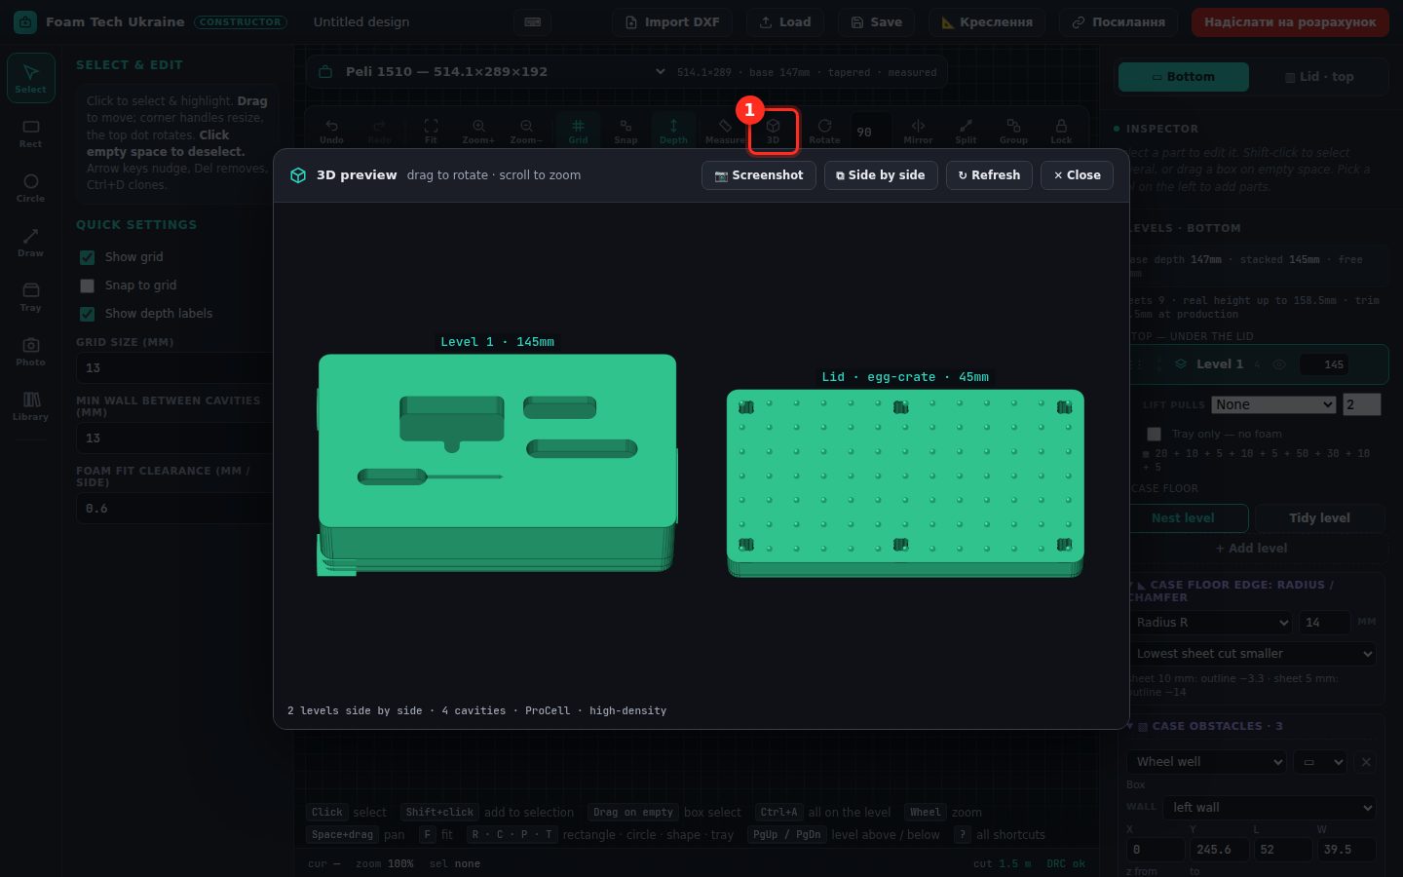This screenshot has height=877, width=1403.
Task: Switch to the Lid · top tab
Action: (1319, 77)
